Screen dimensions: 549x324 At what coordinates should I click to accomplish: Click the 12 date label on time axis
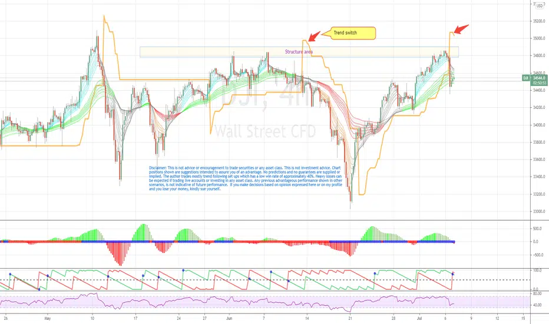tap(497, 318)
